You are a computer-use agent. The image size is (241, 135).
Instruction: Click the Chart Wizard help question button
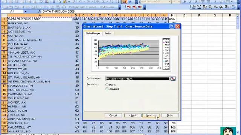(172, 26)
